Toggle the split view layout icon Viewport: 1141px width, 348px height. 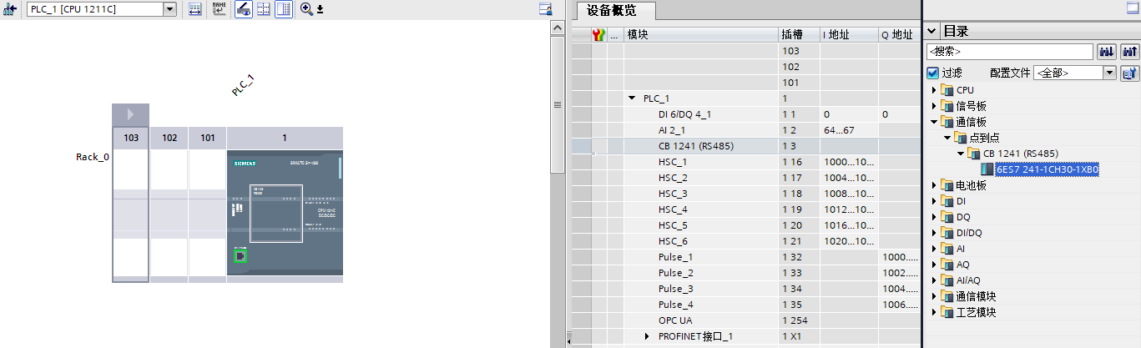(284, 9)
